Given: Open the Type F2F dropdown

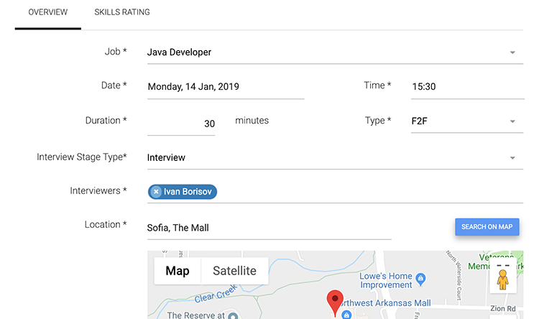Looking at the screenshot, I should (512, 121).
